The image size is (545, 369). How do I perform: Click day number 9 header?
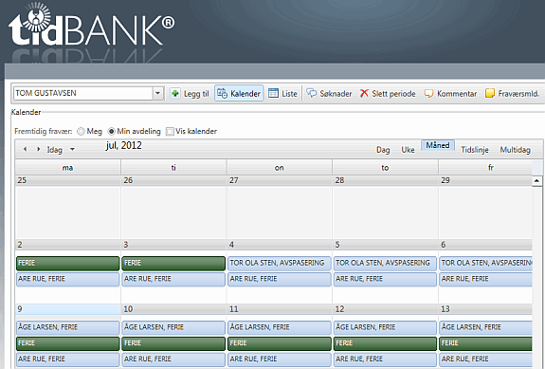(68, 309)
